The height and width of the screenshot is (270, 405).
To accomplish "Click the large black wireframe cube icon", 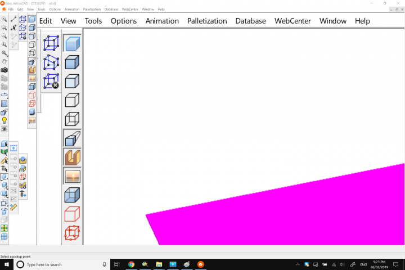I will click(72, 120).
